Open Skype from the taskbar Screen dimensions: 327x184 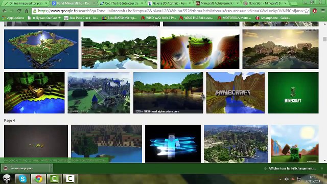click(22, 179)
